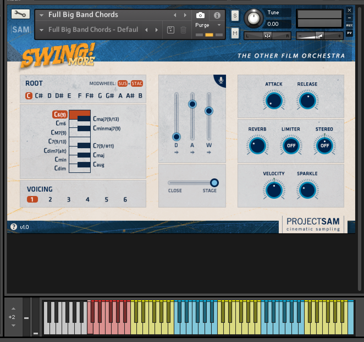Choose voicing number 4
Viewport: 364px width, 342px height.
[x=87, y=200]
